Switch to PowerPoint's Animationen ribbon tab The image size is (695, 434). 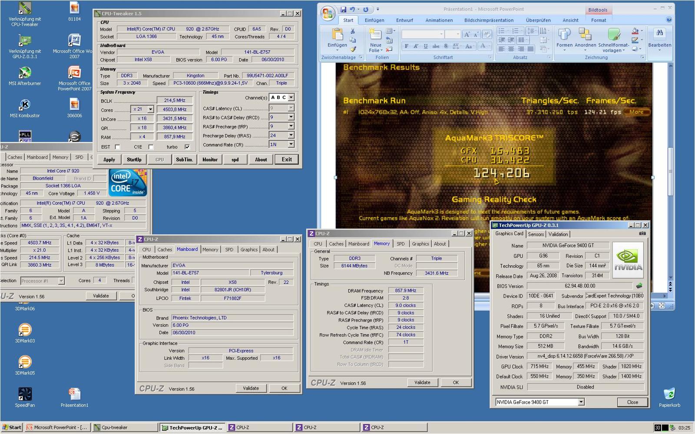(439, 20)
